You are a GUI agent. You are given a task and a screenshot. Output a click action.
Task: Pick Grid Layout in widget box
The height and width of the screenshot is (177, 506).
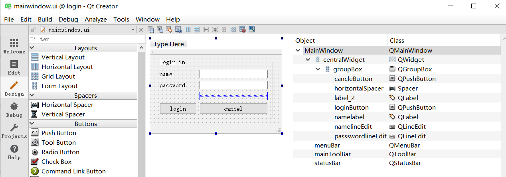[x=58, y=77]
